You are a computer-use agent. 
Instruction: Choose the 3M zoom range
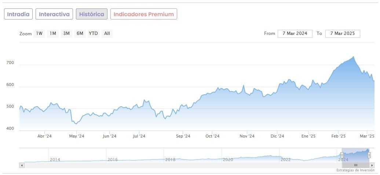coord(66,33)
